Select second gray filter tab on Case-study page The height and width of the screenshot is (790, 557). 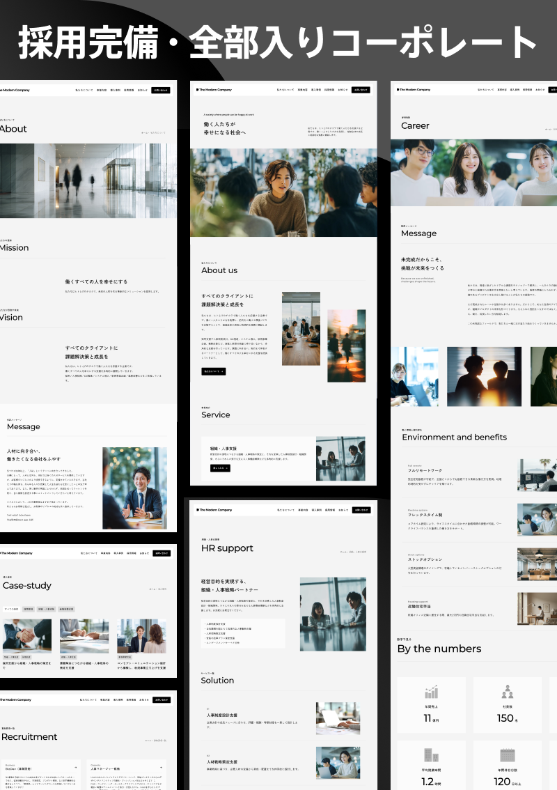29,609
